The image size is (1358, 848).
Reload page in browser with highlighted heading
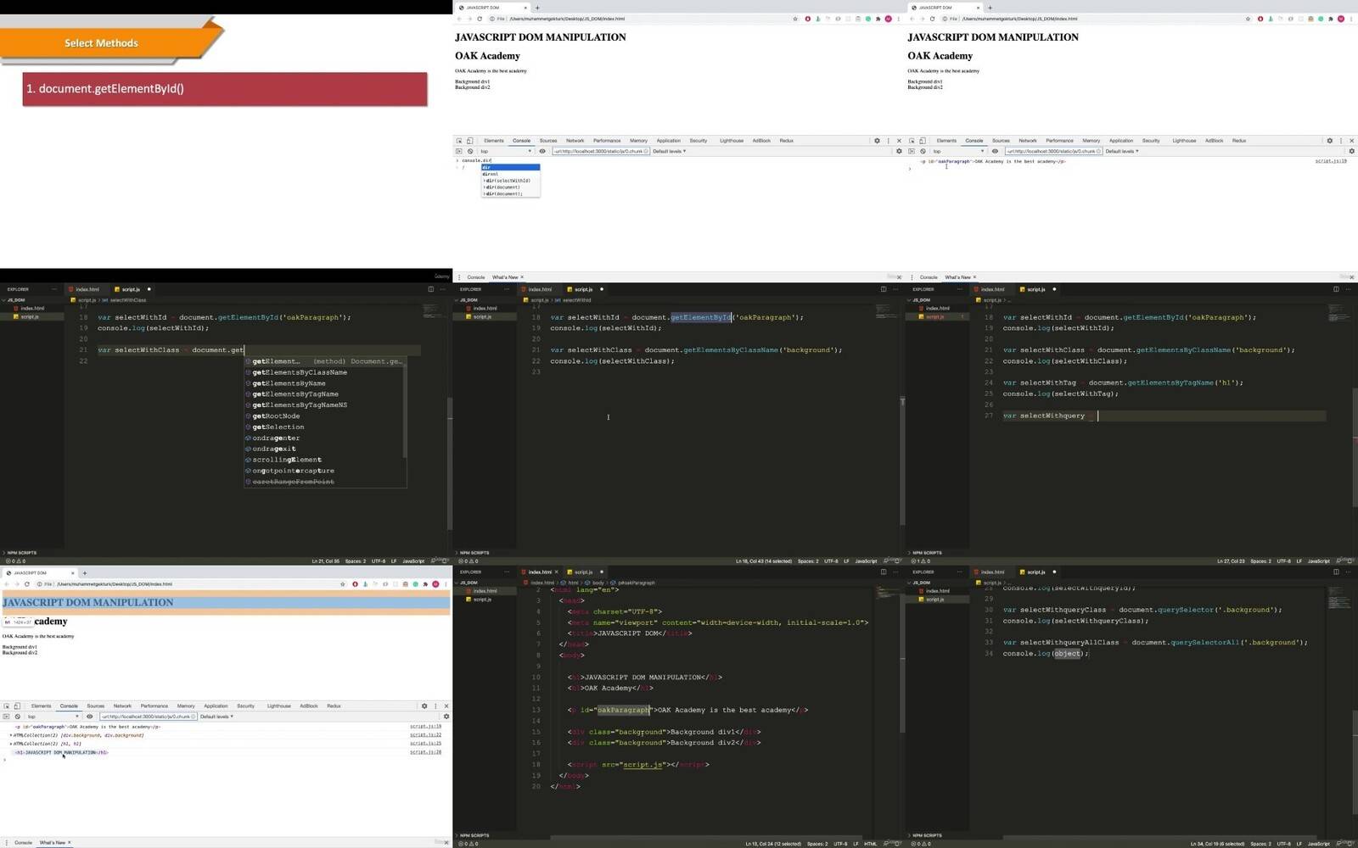coord(27,584)
